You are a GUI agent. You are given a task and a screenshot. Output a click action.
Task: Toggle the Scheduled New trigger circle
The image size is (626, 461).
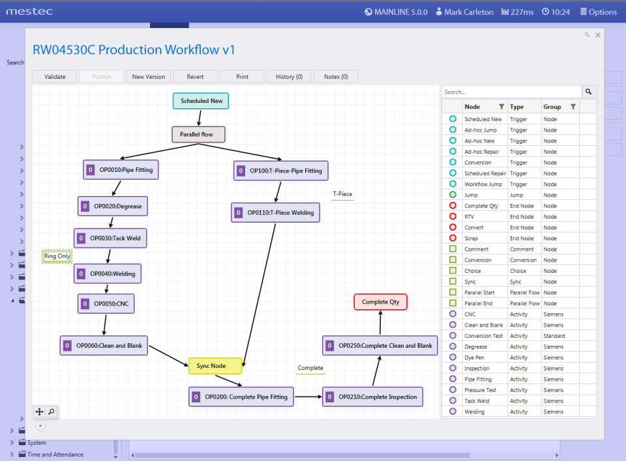(x=451, y=119)
